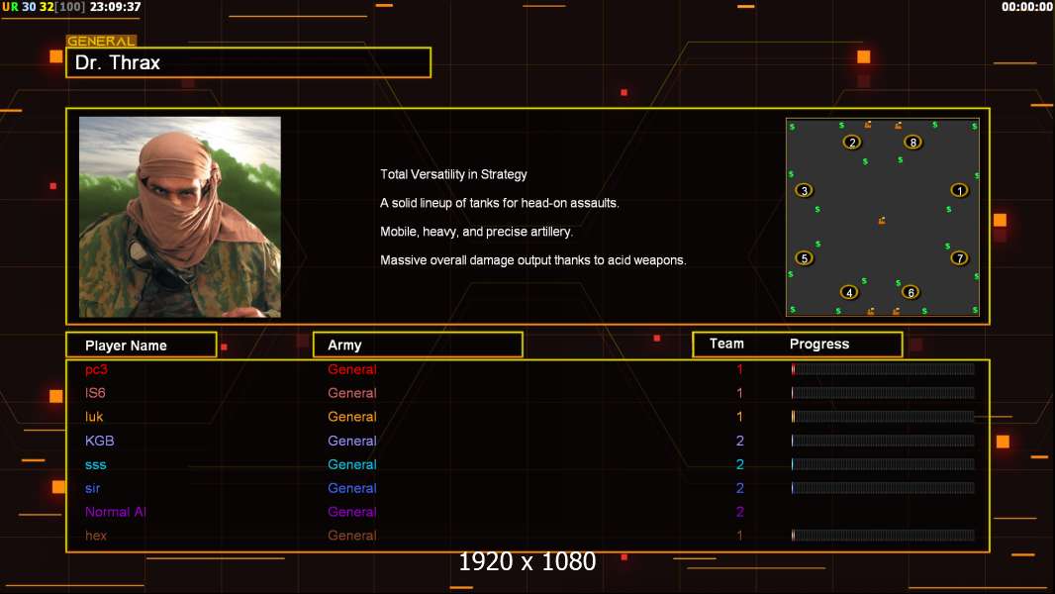Click luk's team number 1
This screenshot has width=1055, height=594.
[739, 417]
